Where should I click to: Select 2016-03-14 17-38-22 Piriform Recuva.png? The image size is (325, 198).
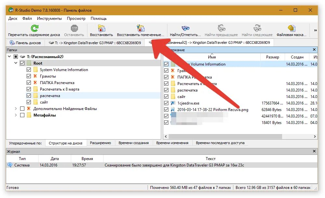[x=213, y=110]
